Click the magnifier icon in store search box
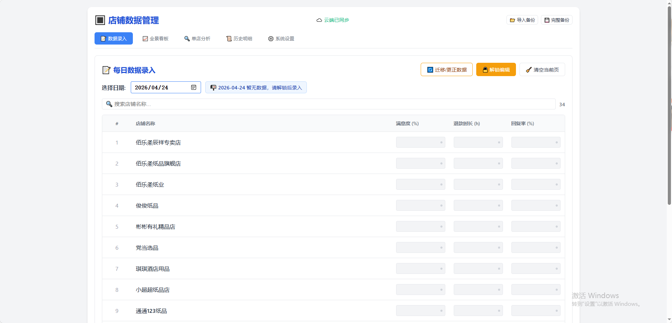Viewport: 672px width, 323px height. coord(109,104)
